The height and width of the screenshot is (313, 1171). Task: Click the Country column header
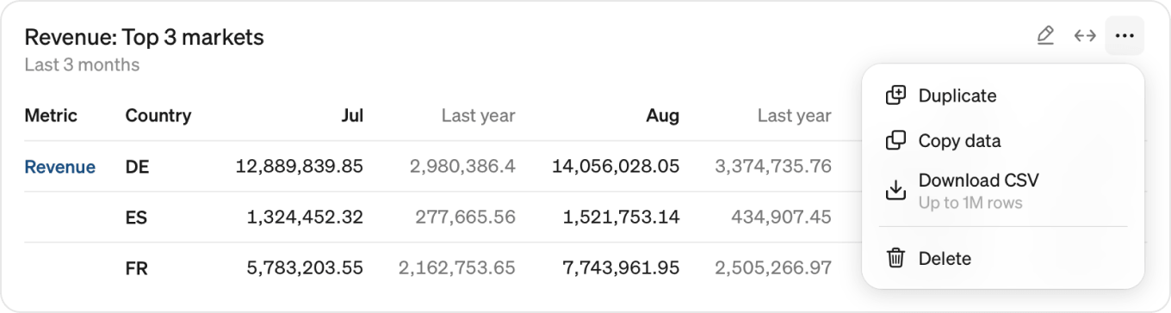point(158,115)
